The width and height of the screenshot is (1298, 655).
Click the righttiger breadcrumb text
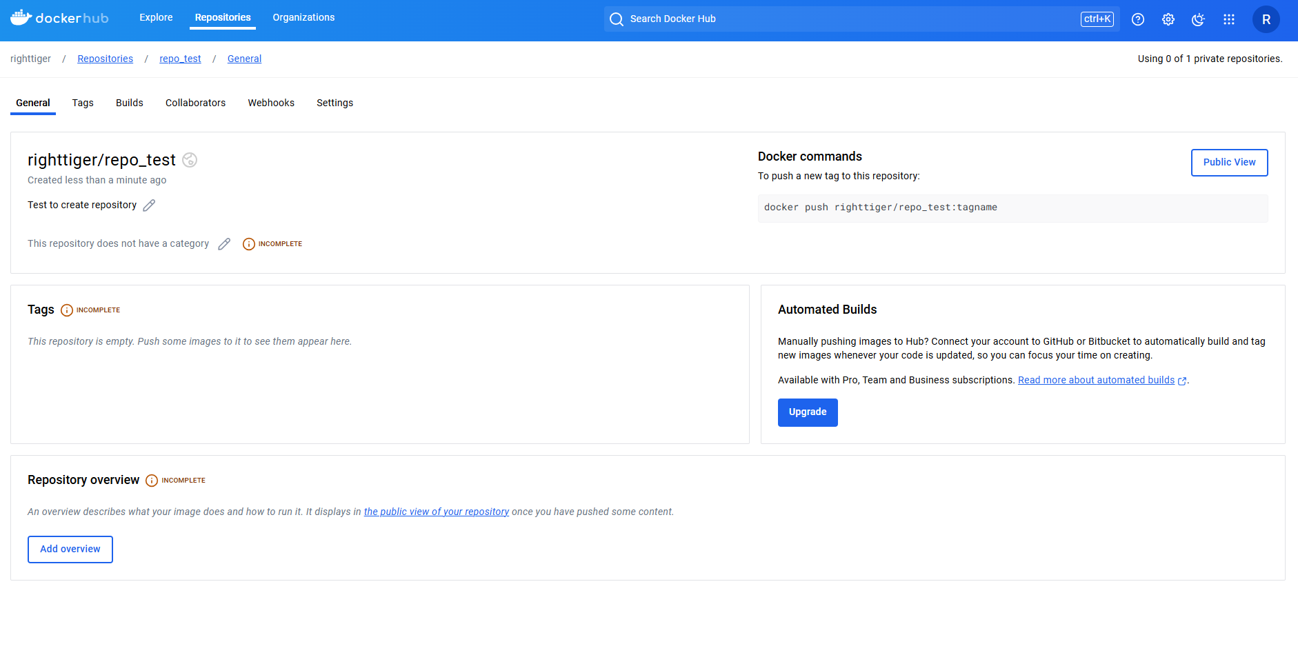(30, 59)
